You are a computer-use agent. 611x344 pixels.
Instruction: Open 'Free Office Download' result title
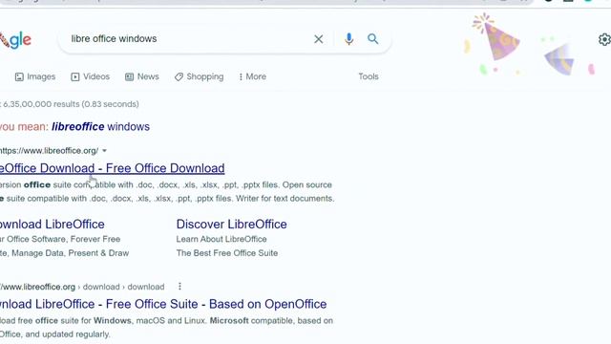tap(113, 168)
